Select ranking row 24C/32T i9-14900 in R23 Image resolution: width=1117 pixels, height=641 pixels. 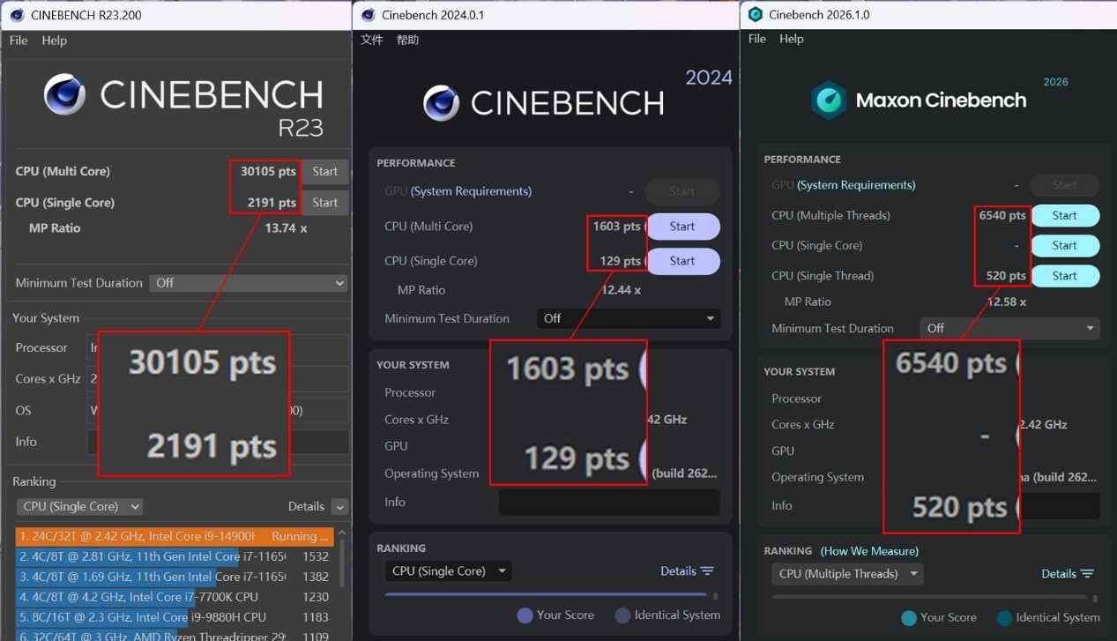[175, 536]
